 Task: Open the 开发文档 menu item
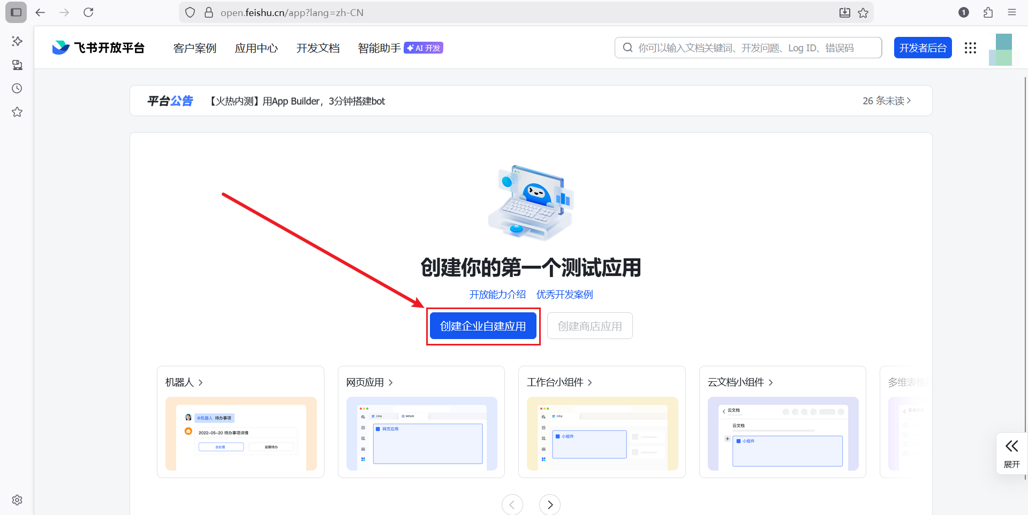pyautogui.click(x=318, y=48)
